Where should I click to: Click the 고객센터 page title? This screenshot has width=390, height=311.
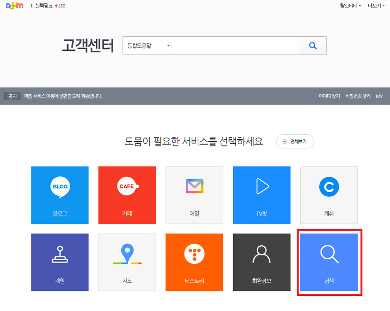click(x=88, y=46)
